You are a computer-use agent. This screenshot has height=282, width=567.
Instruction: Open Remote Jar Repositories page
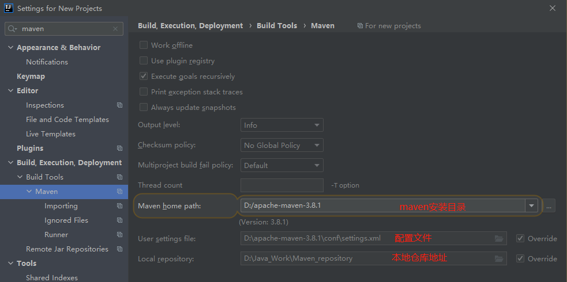click(x=67, y=249)
